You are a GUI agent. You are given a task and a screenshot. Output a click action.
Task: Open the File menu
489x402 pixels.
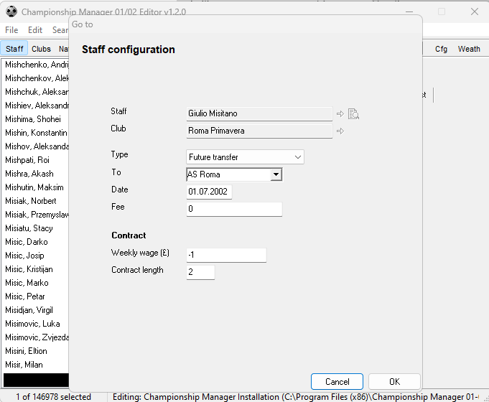click(11, 30)
